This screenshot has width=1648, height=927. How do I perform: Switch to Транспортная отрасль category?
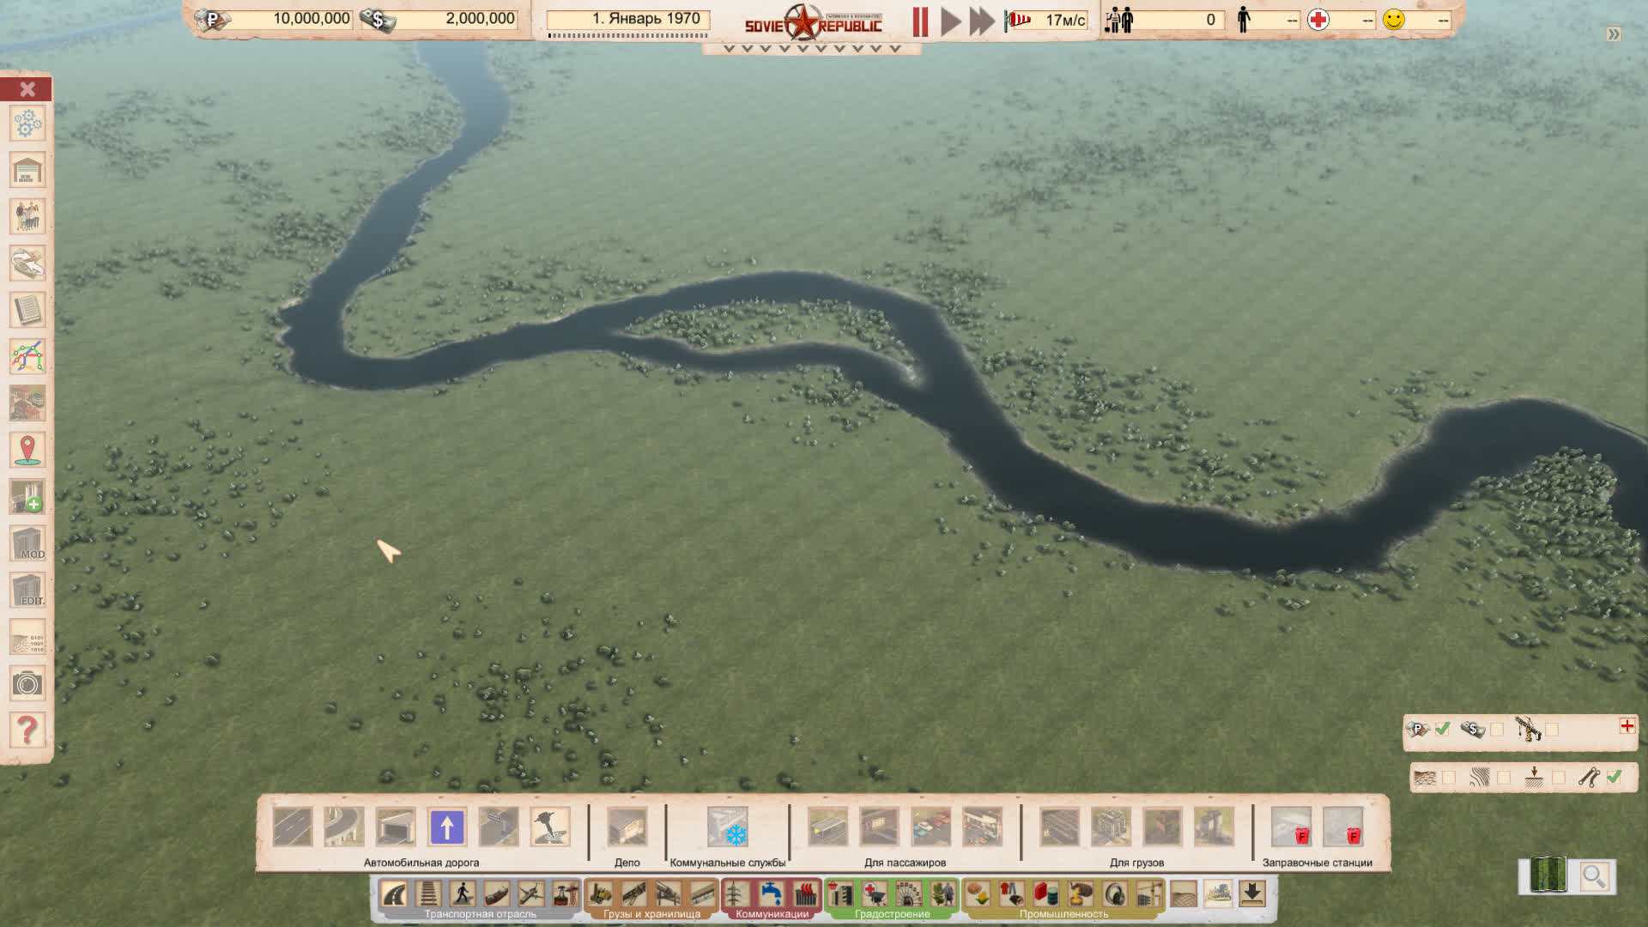tap(480, 914)
